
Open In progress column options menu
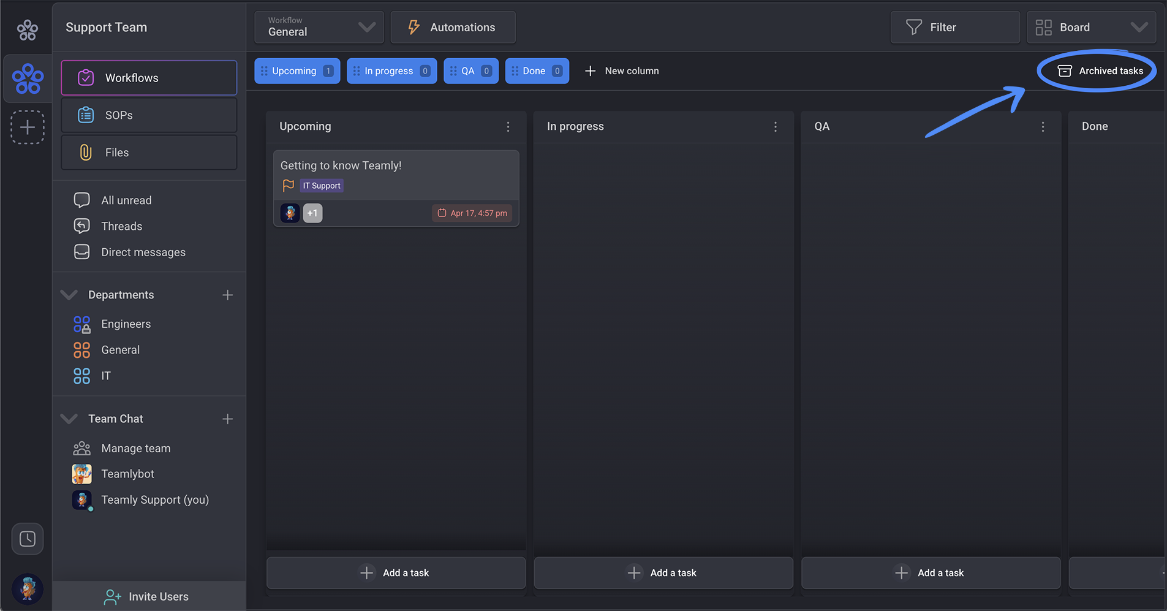[x=776, y=126]
